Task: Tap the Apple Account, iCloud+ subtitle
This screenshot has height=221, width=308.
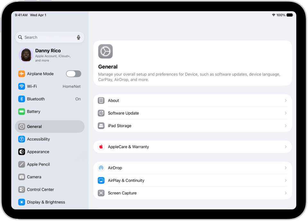Action: click(x=53, y=58)
